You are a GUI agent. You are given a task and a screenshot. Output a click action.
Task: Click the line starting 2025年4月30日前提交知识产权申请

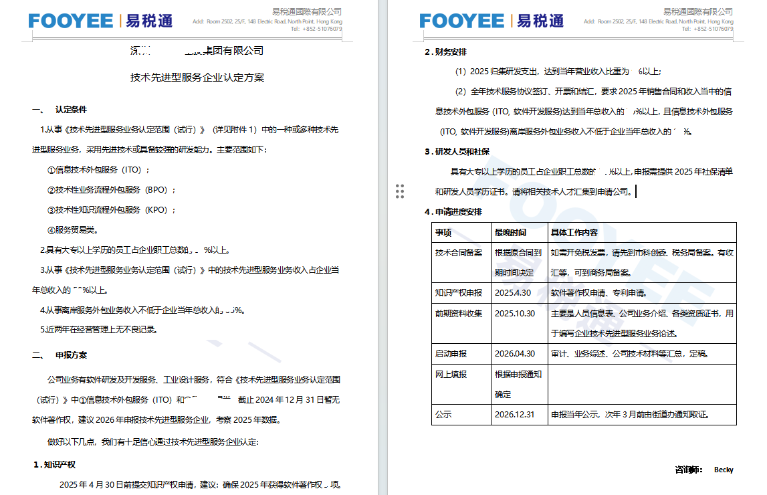[200, 485]
